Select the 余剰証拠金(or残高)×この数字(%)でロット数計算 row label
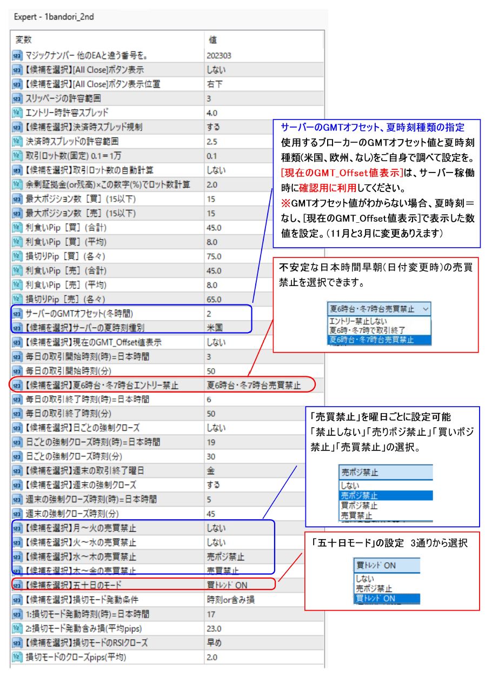 click(108, 184)
